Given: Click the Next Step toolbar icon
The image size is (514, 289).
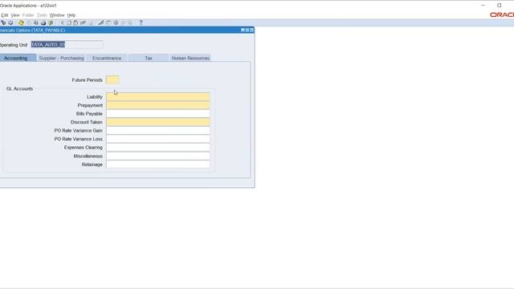Looking at the screenshot, I should [x=29, y=22].
